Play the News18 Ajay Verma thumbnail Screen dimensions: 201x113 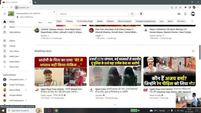pyautogui.click(x=170, y=71)
